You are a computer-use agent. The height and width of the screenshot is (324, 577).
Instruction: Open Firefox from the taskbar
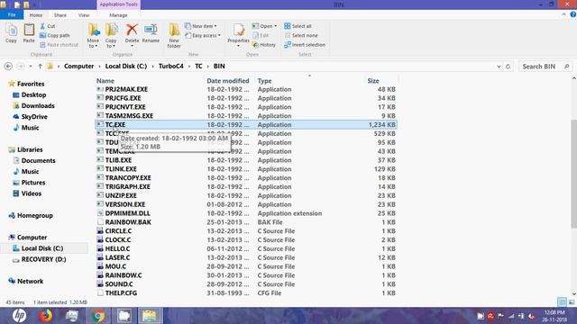46,316
